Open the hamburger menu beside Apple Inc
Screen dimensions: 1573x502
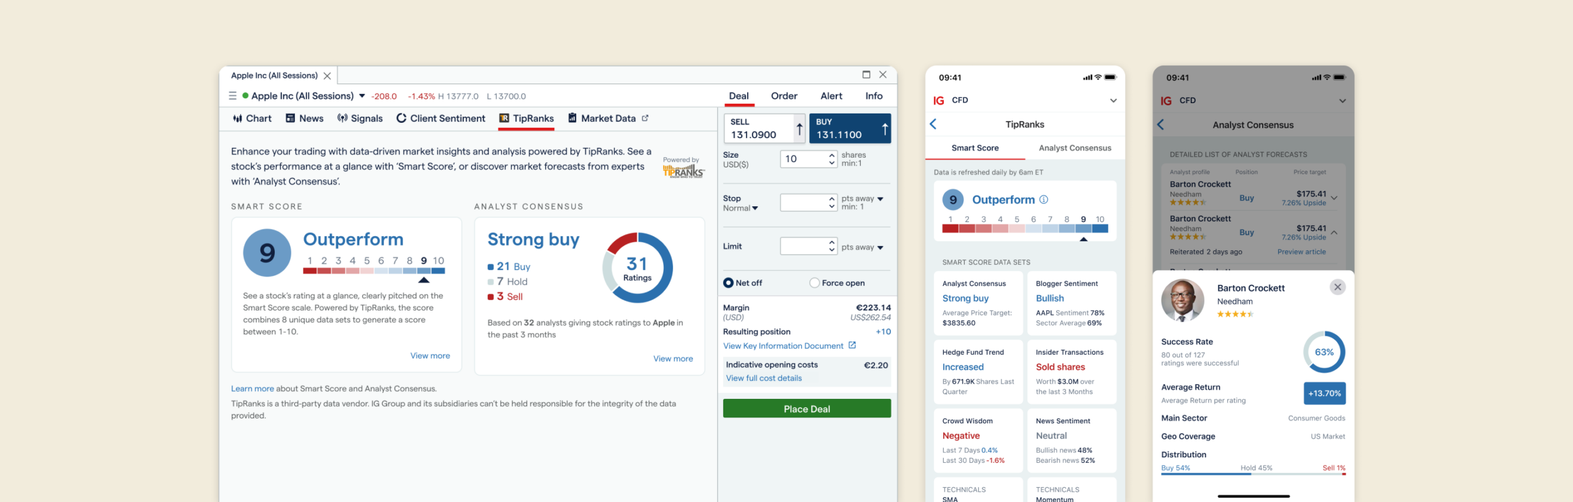click(x=232, y=96)
